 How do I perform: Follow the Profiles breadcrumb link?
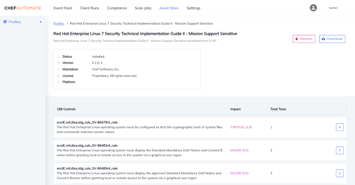pyautogui.click(x=59, y=23)
